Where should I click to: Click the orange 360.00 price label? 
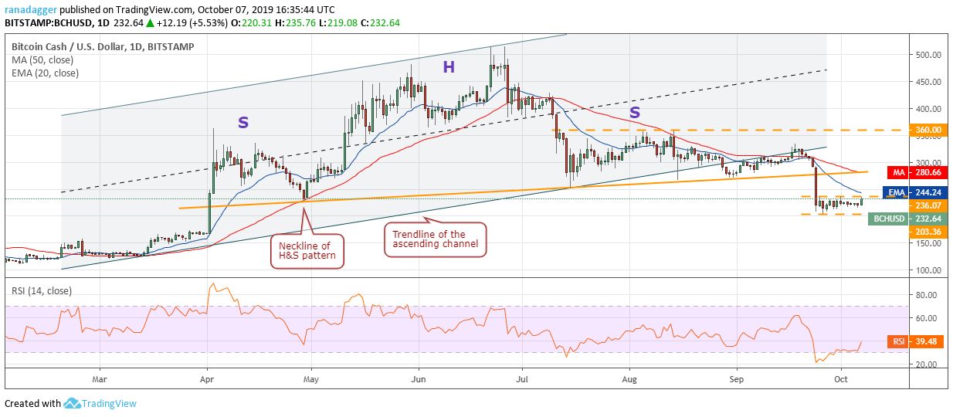tap(925, 130)
